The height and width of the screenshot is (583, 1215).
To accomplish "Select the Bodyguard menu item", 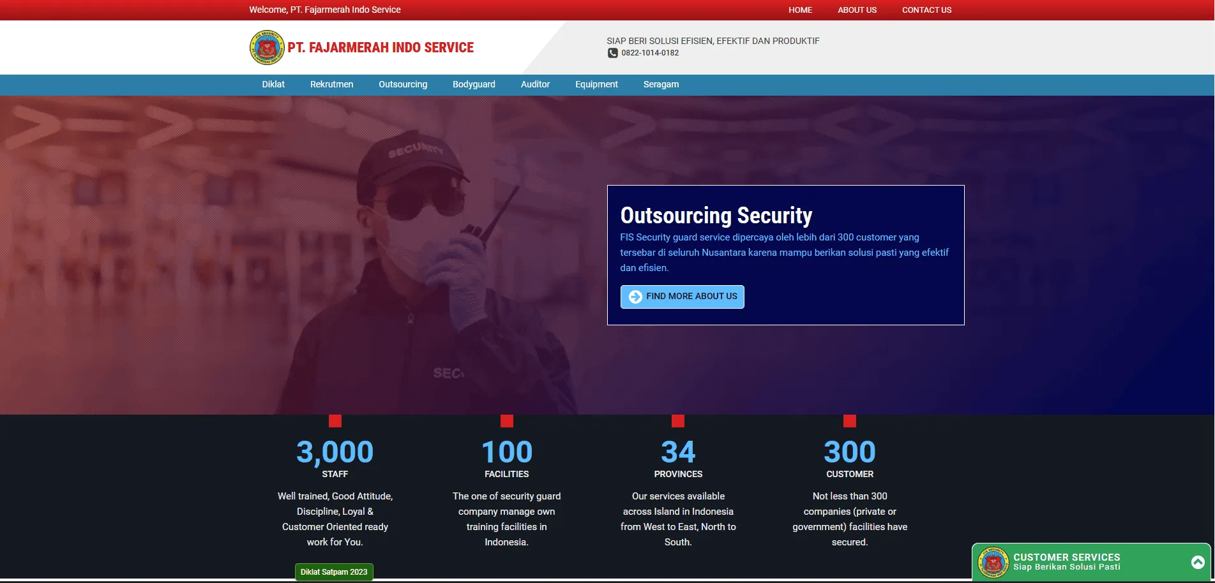I will (x=474, y=85).
